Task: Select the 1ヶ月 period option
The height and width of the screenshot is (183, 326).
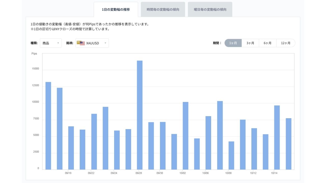Action: coord(233,43)
